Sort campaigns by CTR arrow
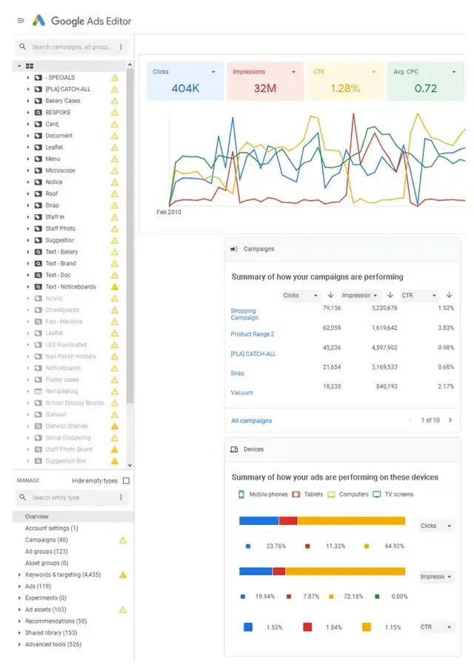 [x=449, y=295]
